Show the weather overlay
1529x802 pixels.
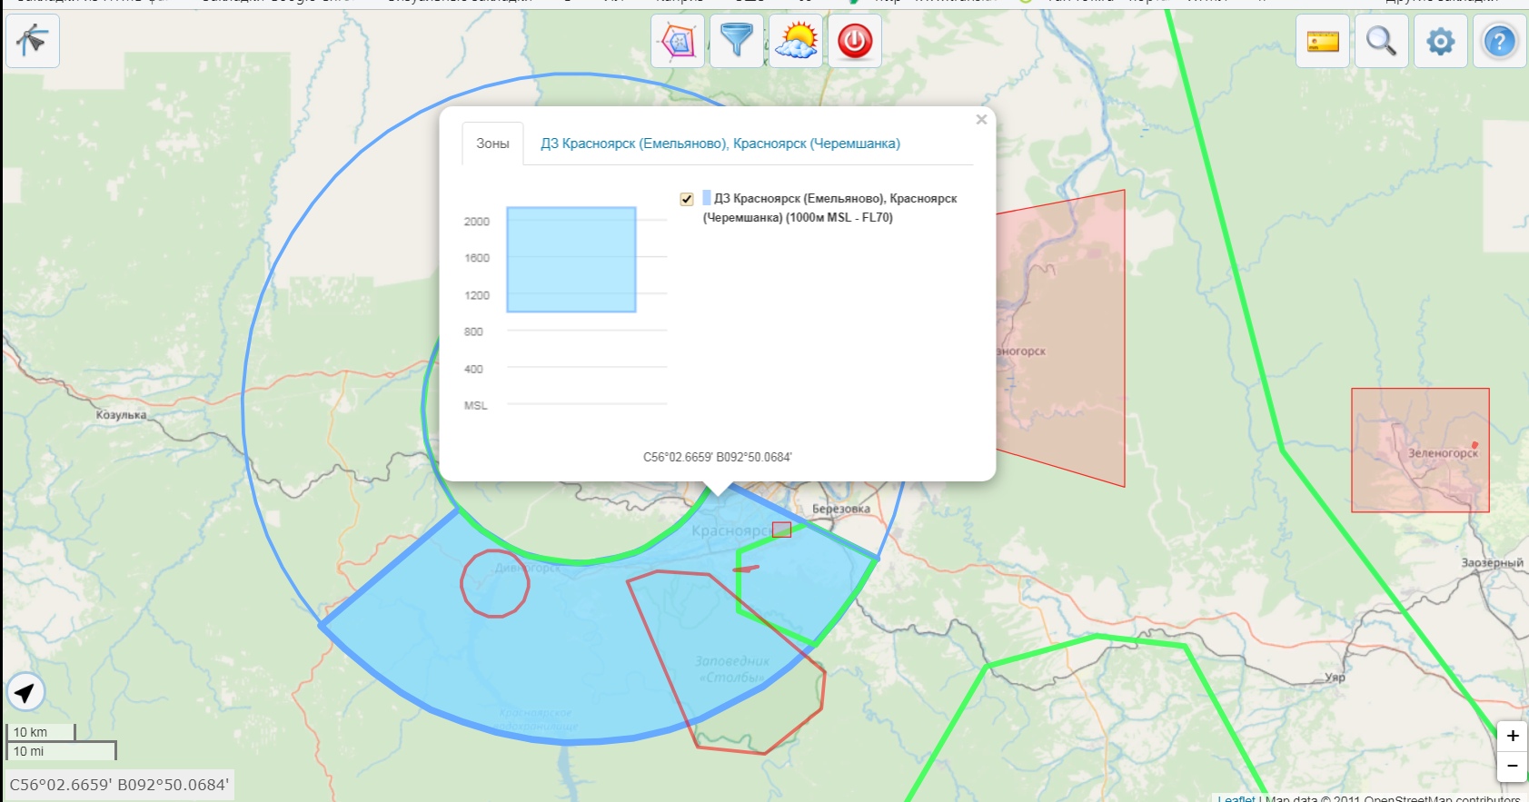click(796, 41)
